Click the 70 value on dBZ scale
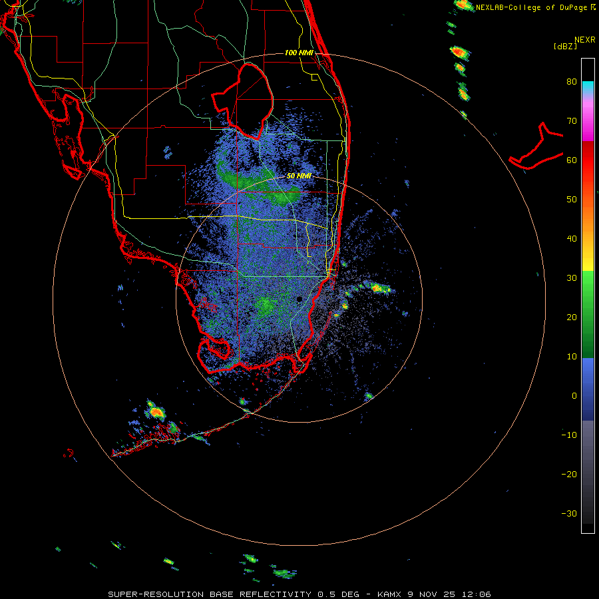The image size is (599, 599). [x=572, y=120]
